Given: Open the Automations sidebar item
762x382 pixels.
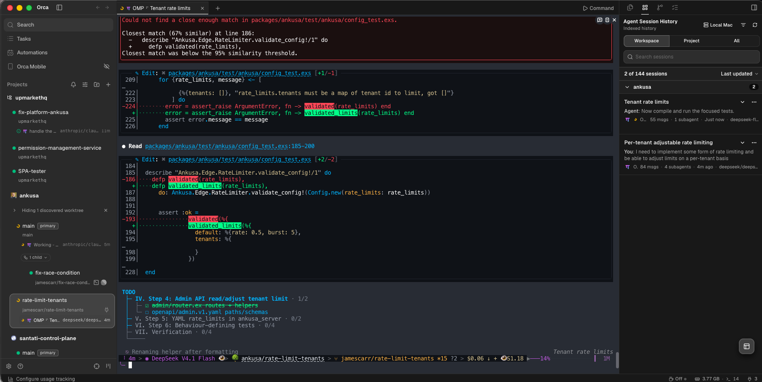Looking at the screenshot, I should point(58,53).
